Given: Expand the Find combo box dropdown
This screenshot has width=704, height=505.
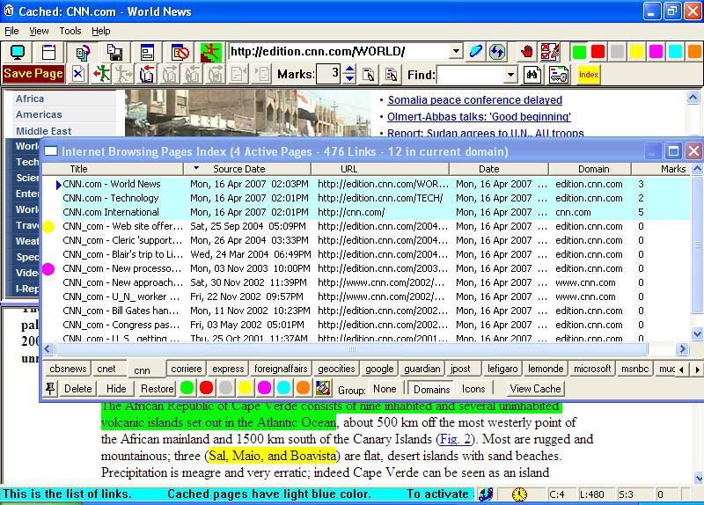Looking at the screenshot, I should click(510, 75).
